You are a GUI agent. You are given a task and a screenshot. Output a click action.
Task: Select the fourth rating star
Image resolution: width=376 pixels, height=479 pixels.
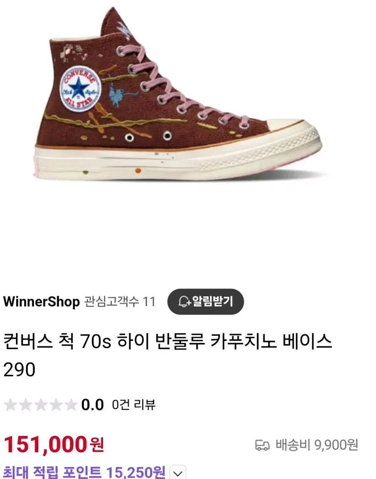click(x=55, y=405)
